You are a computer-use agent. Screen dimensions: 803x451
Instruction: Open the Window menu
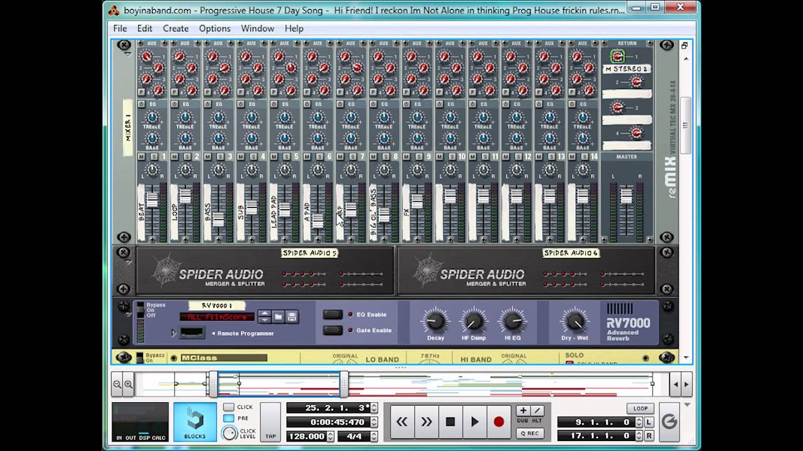point(257,28)
